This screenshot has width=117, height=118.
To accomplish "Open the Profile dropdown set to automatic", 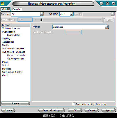I will point(81,27).
